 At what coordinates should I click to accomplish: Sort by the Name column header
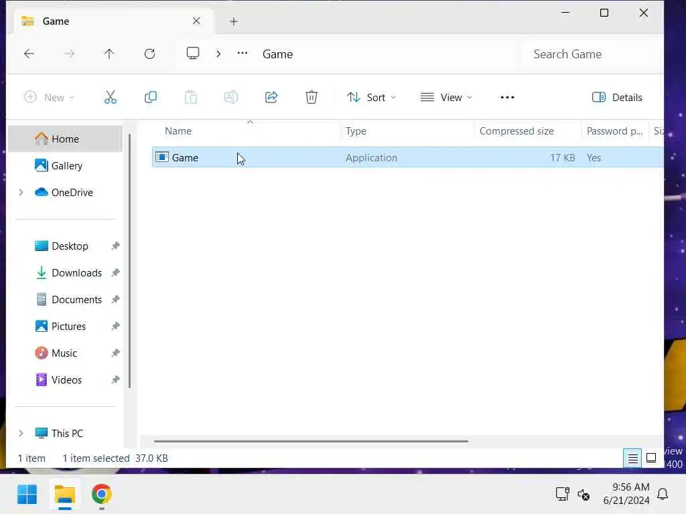pyautogui.click(x=178, y=131)
